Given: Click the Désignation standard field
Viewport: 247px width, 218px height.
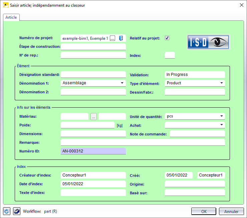Looking at the screenshot, I should click(93, 75).
